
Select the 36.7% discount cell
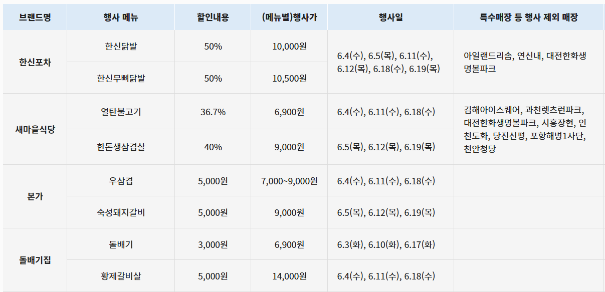tap(213, 112)
